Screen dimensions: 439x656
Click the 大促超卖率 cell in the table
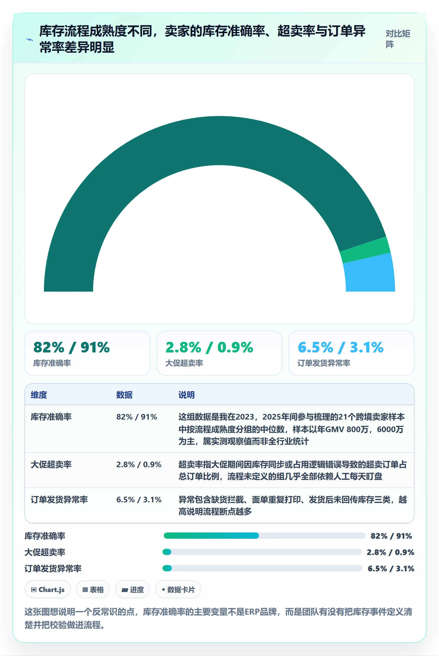(x=51, y=464)
